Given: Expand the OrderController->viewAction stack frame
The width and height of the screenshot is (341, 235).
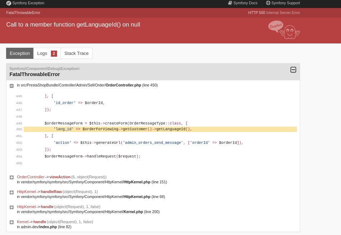Looking at the screenshot, I should click(11, 177).
